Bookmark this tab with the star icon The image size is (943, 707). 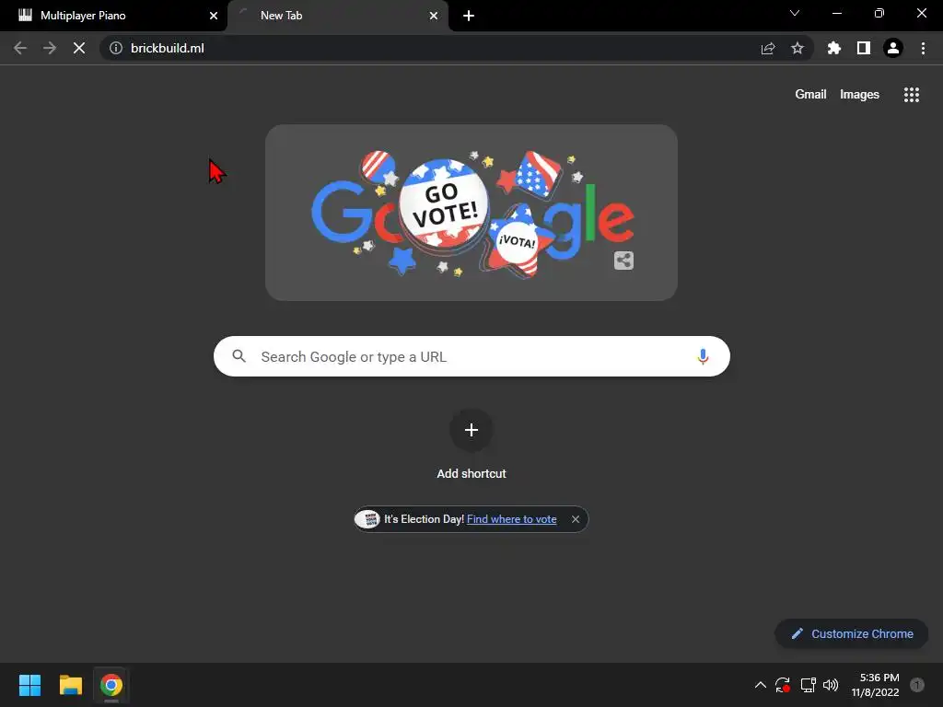point(797,48)
